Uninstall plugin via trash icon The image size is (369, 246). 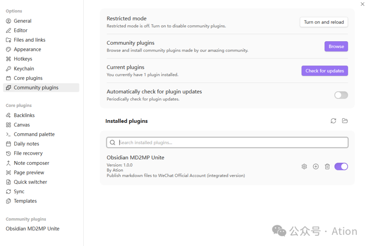pyautogui.click(x=327, y=167)
